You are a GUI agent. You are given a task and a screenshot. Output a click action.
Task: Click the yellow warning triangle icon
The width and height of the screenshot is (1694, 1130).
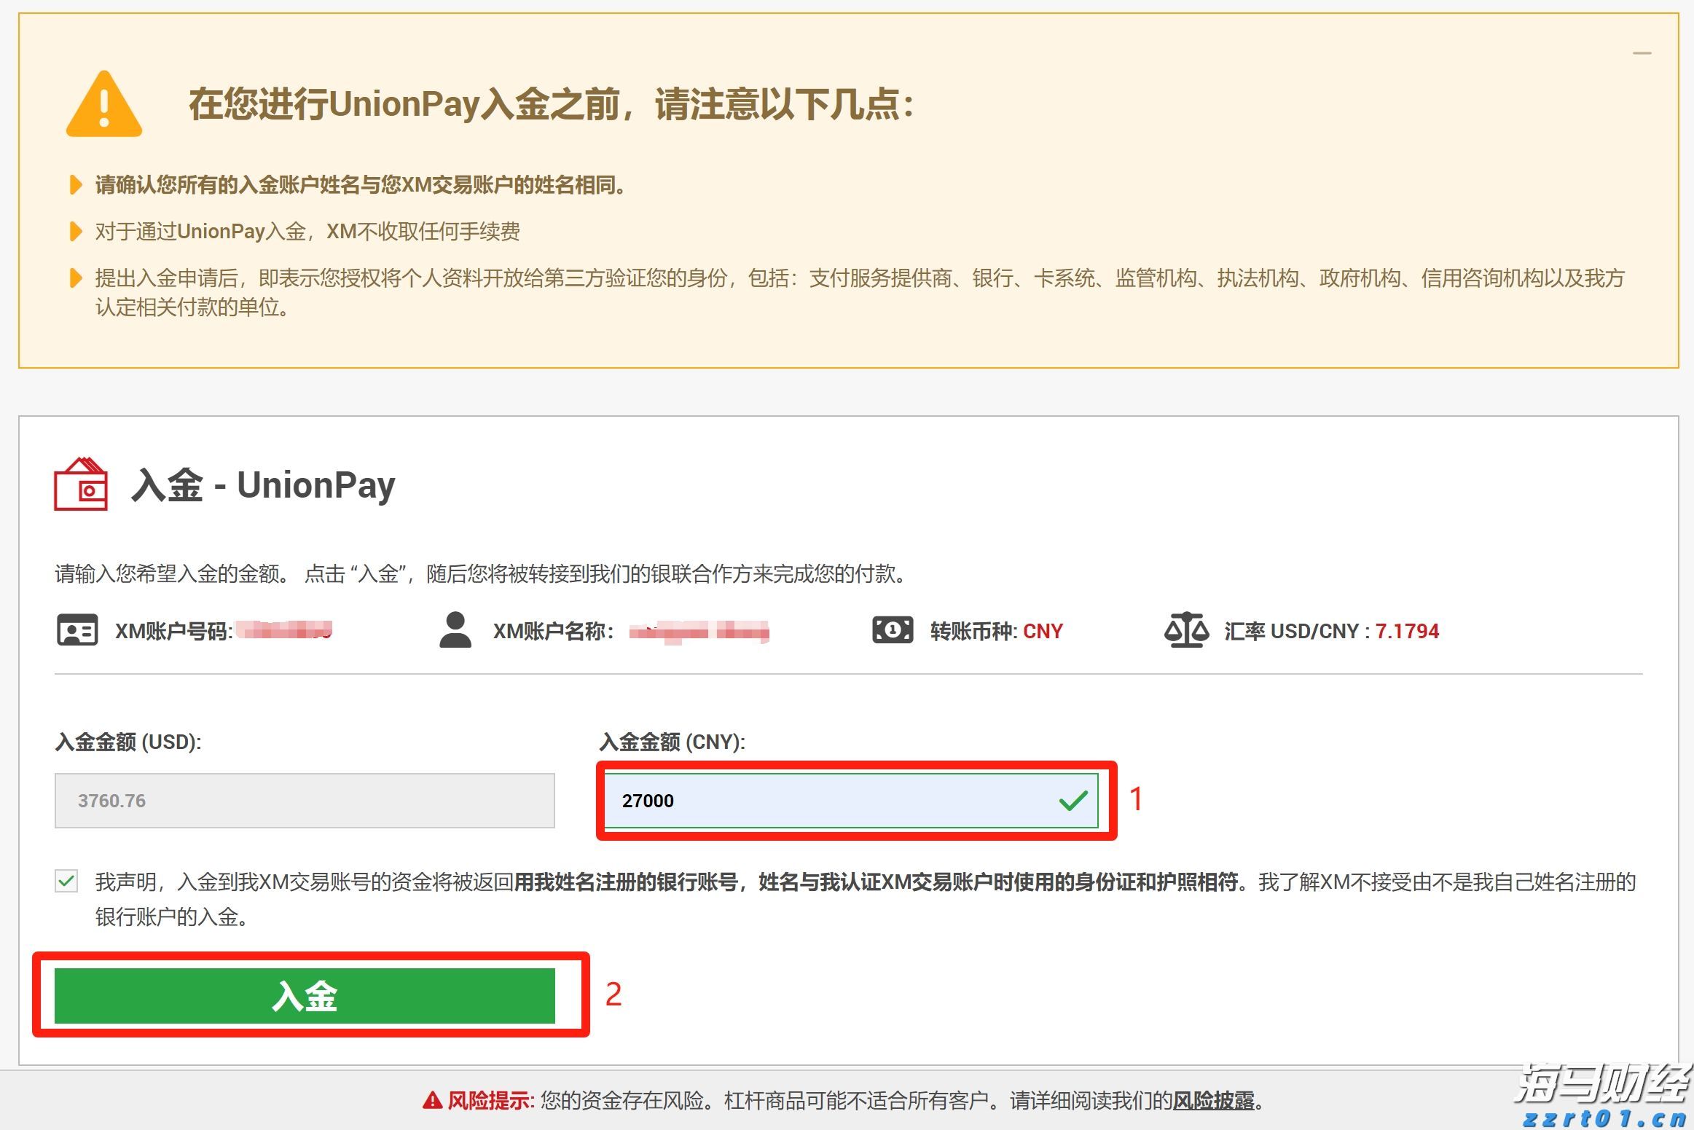[106, 106]
